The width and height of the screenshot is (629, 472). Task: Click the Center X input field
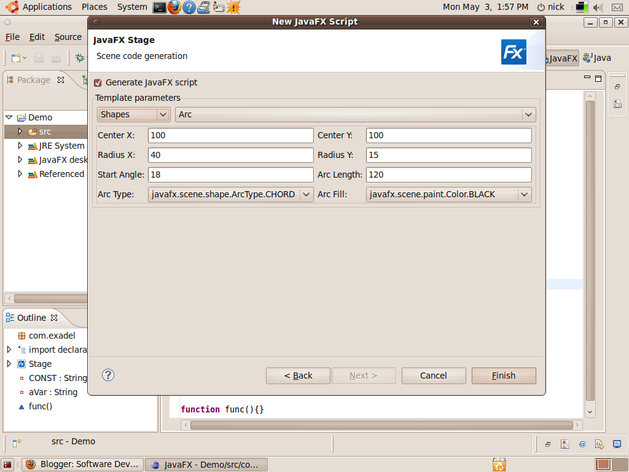pos(231,135)
